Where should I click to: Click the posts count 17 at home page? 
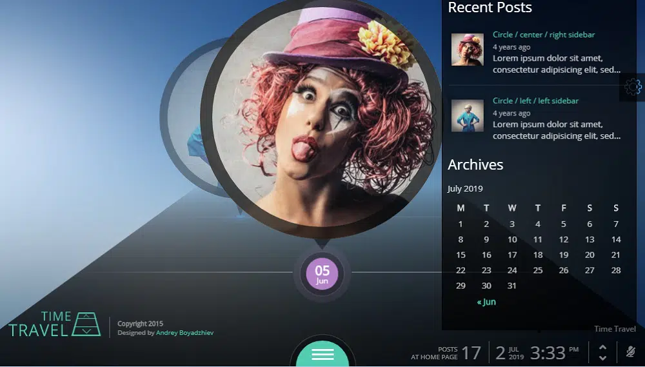click(471, 353)
